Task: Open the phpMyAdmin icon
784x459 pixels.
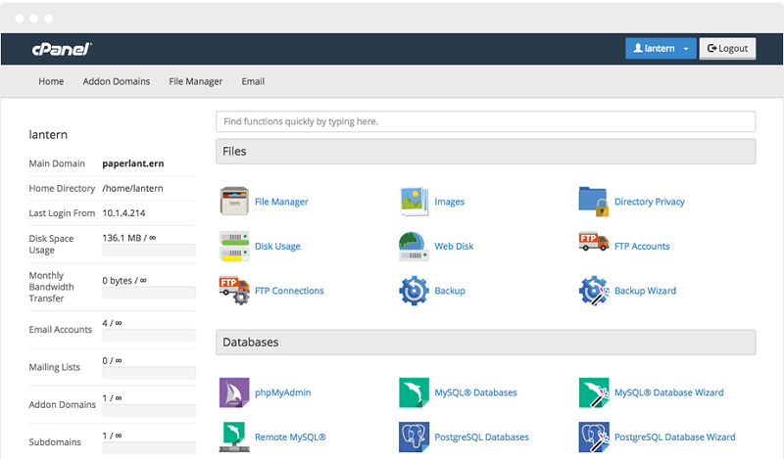Action: click(x=234, y=392)
